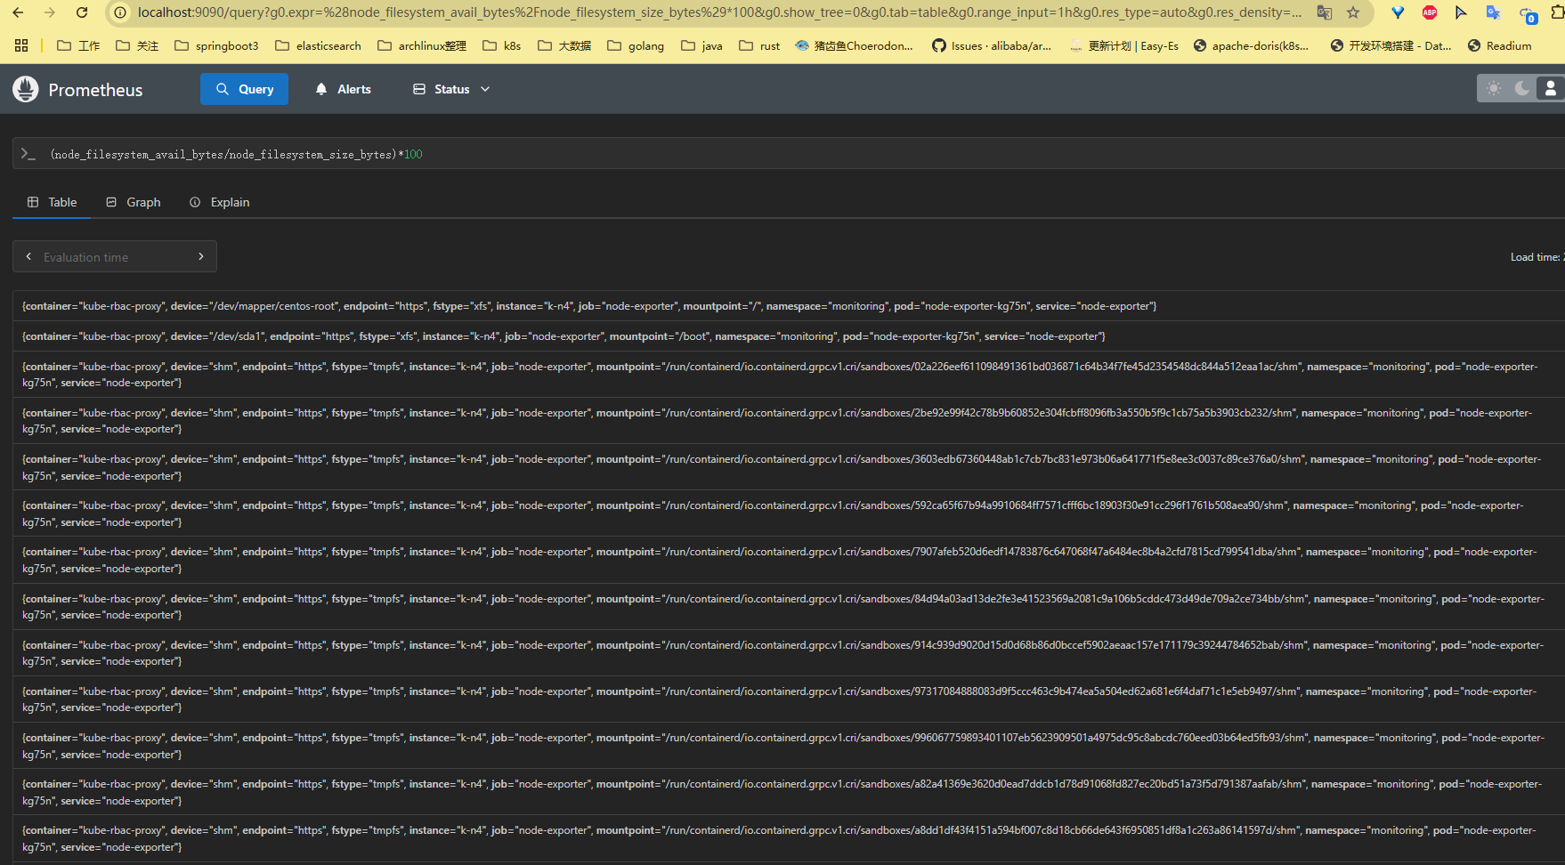Image resolution: width=1565 pixels, height=865 pixels.
Task: Step evaluation time forward with right chevron
Action: 201,256
